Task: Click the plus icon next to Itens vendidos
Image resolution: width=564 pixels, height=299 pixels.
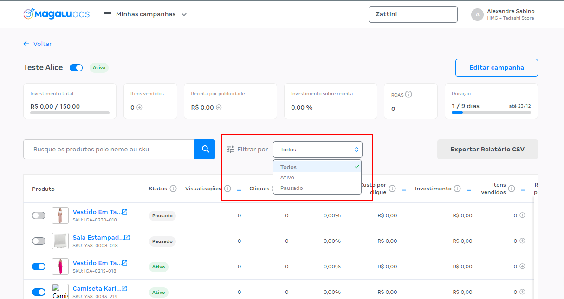Action: click(x=139, y=107)
